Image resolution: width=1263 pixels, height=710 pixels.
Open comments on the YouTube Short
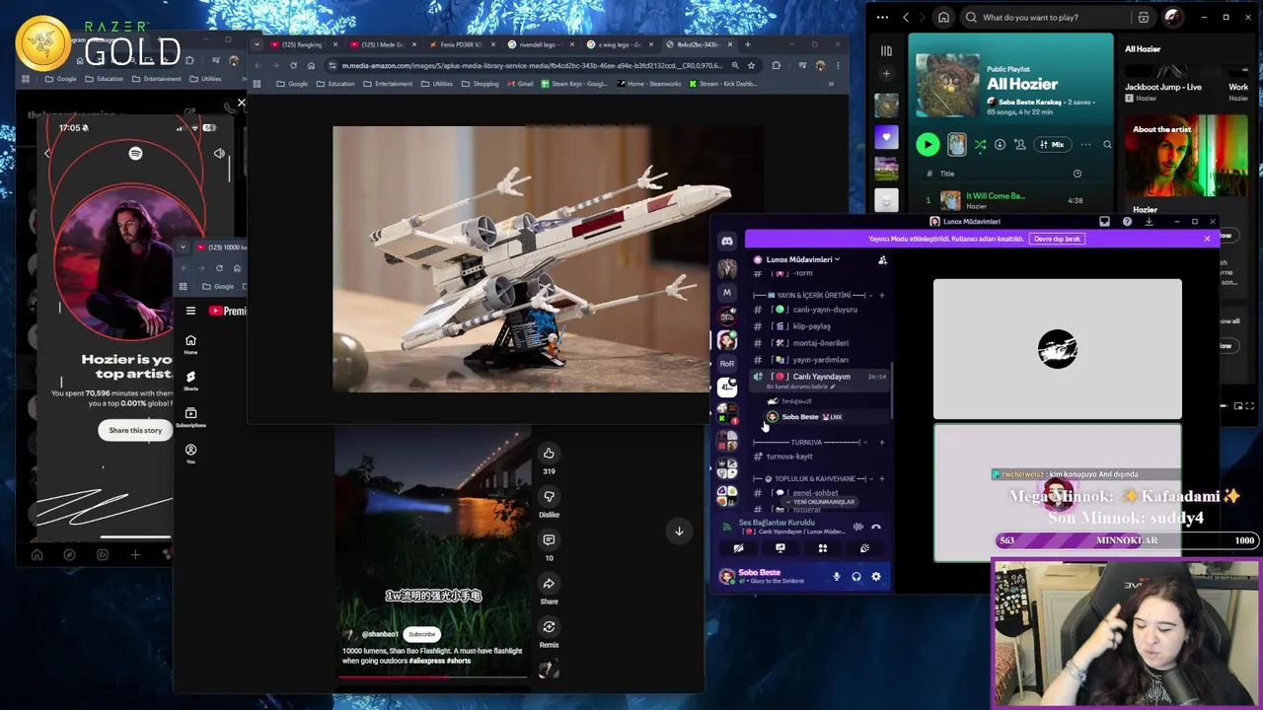pyautogui.click(x=549, y=539)
